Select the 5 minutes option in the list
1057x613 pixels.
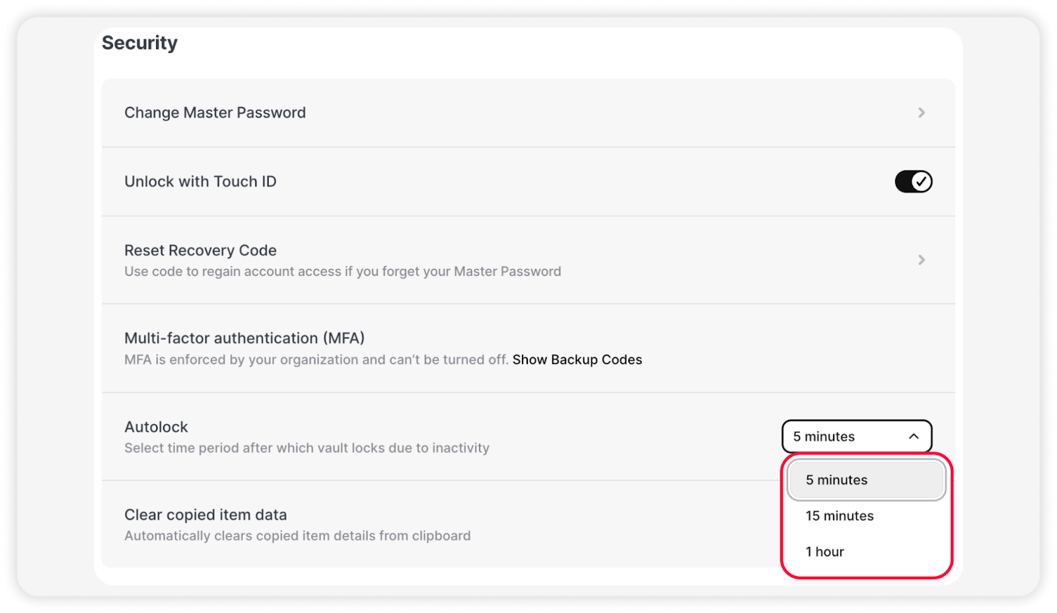pyautogui.click(x=836, y=480)
